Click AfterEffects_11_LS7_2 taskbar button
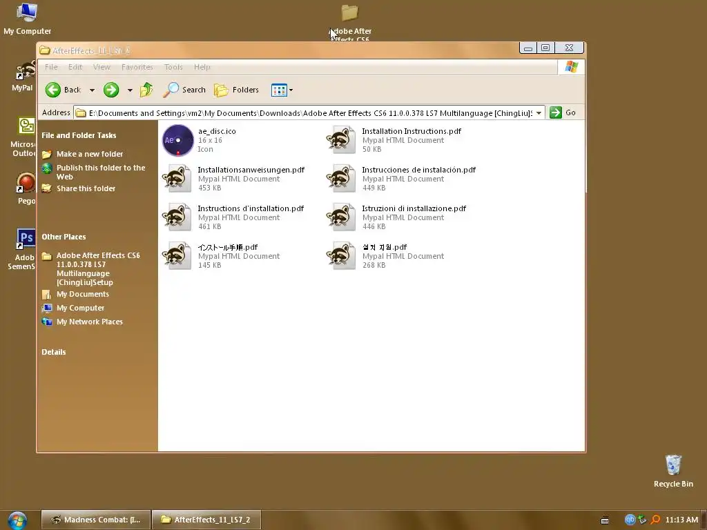Image resolution: width=707 pixels, height=530 pixels. click(206, 520)
